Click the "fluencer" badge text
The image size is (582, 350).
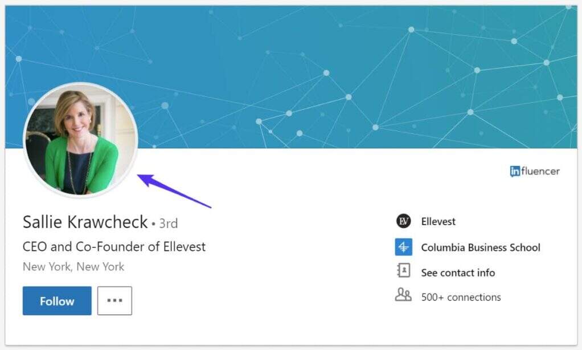(540, 171)
